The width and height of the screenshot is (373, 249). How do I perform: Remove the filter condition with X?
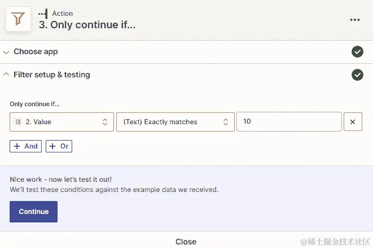pyautogui.click(x=353, y=122)
